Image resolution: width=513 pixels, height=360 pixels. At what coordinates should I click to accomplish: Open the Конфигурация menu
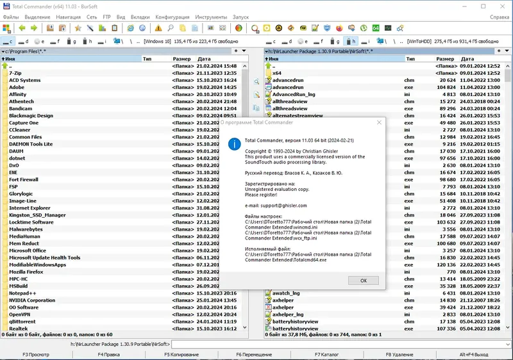(x=172, y=17)
